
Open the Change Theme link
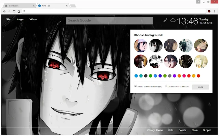(x=155, y=130)
